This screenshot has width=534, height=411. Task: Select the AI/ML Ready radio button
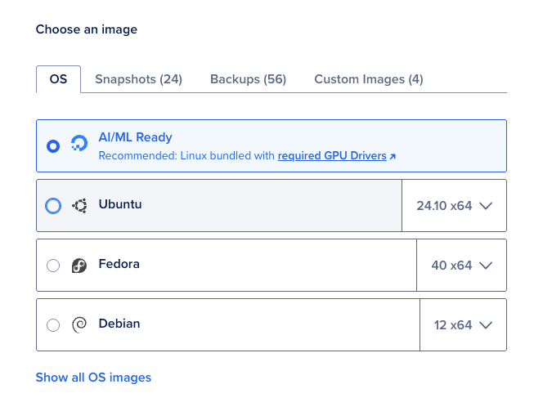[53, 146]
